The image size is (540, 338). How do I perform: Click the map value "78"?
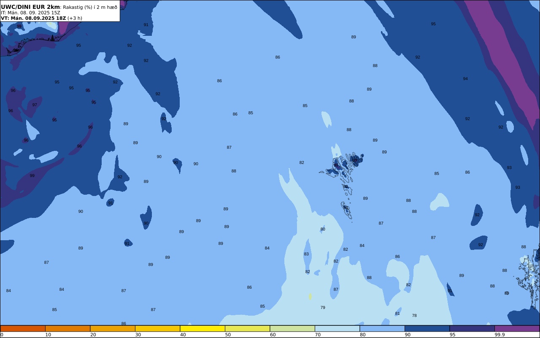click(x=414, y=316)
